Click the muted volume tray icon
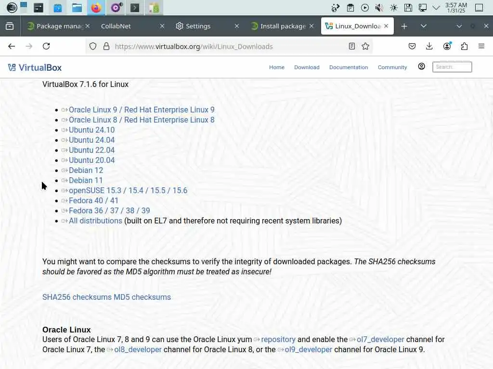Screen dimensions: 493x369 379,8
